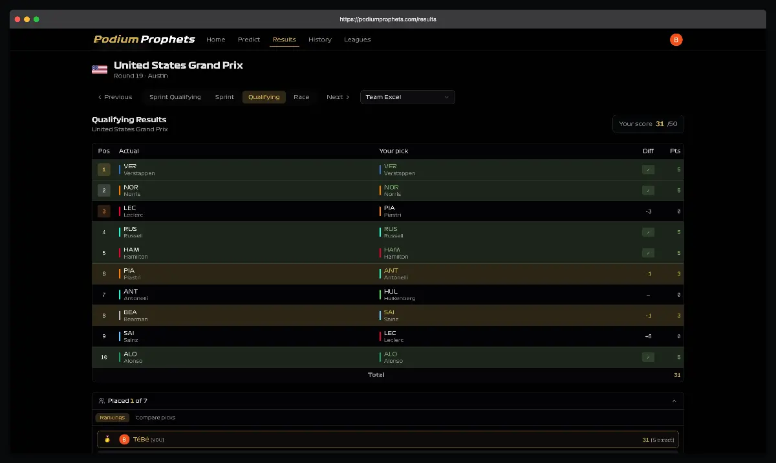Viewport: 776px width, 463px height.
Task: Switch to the Compare picks view
Action: pyautogui.click(x=155, y=417)
